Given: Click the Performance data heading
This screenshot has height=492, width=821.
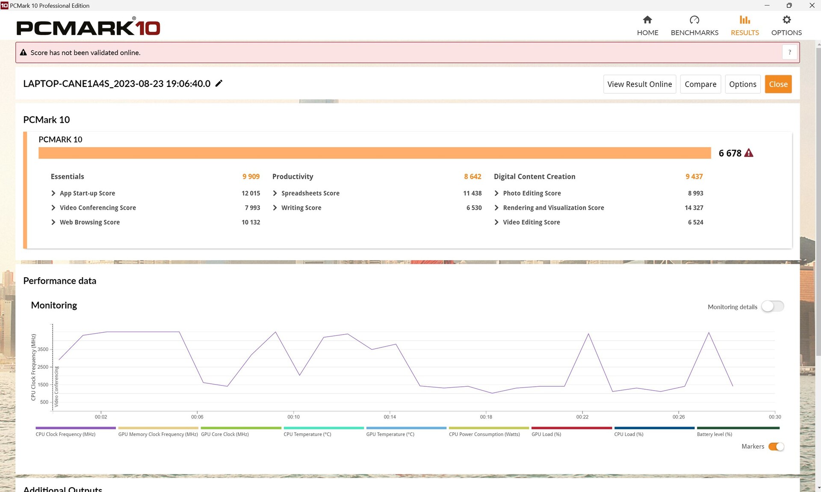Looking at the screenshot, I should (x=59, y=281).
